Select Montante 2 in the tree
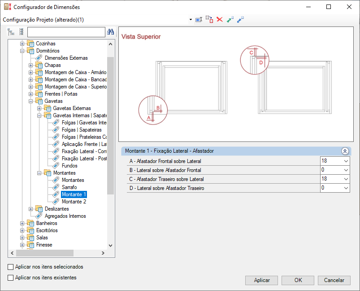Screen dimensions: 360x291 point(74,202)
